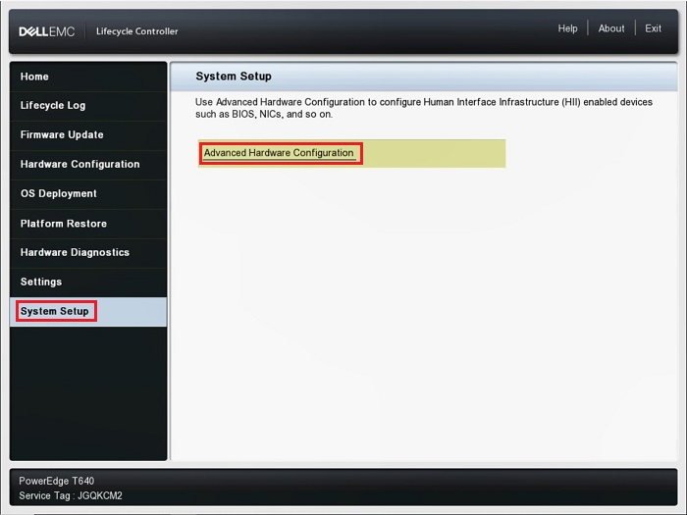Open the About page
The height and width of the screenshot is (515, 687).
point(611,28)
